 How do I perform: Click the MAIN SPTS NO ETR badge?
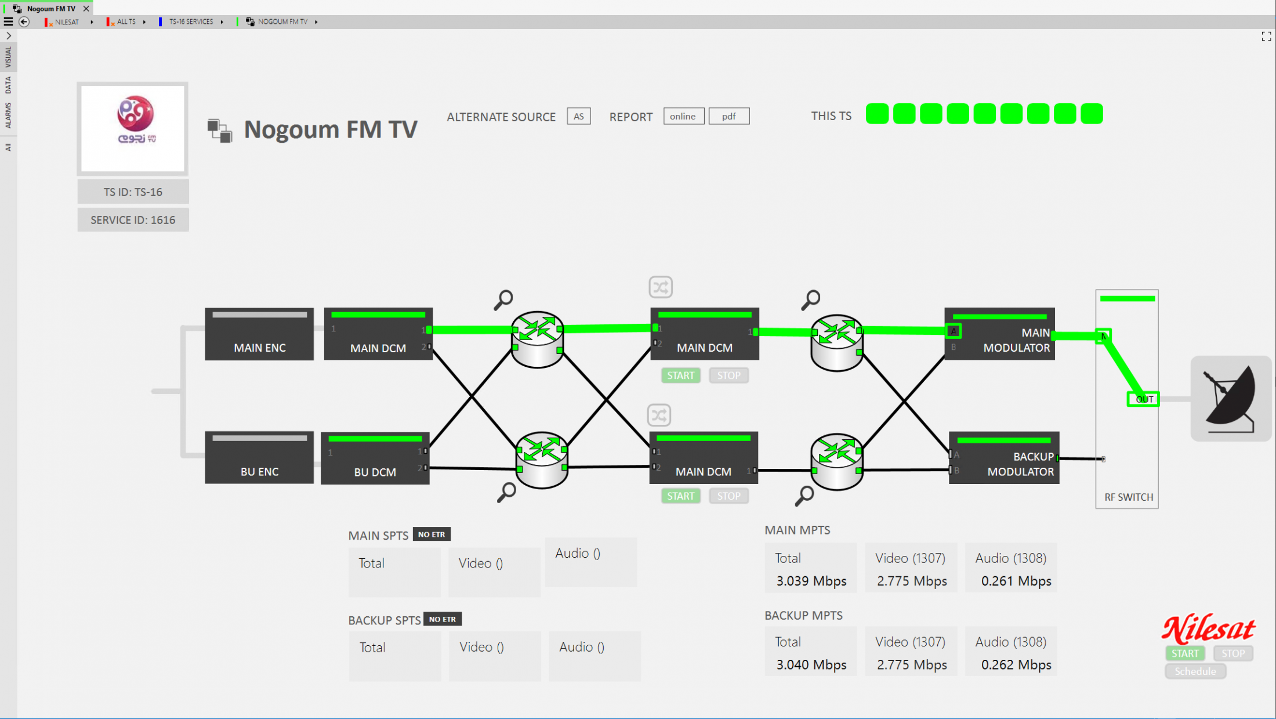(432, 534)
